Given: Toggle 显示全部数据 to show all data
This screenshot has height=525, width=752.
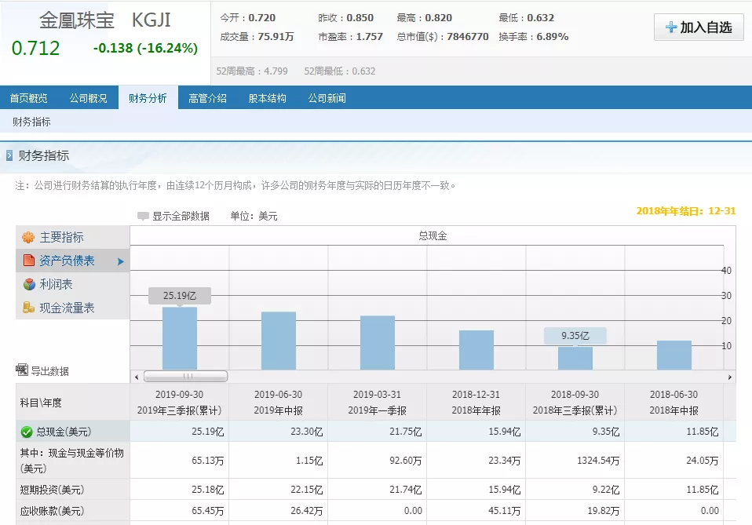Looking at the screenshot, I should click(x=181, y=215).
